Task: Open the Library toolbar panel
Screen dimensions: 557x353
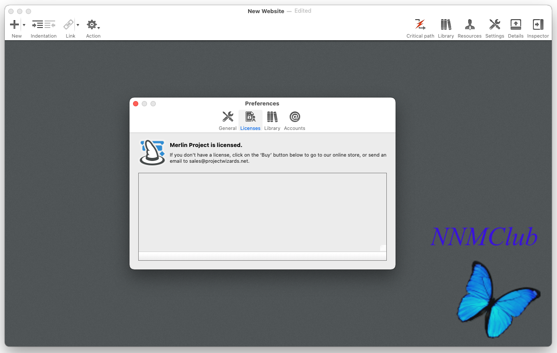Action: click(446, 24)
